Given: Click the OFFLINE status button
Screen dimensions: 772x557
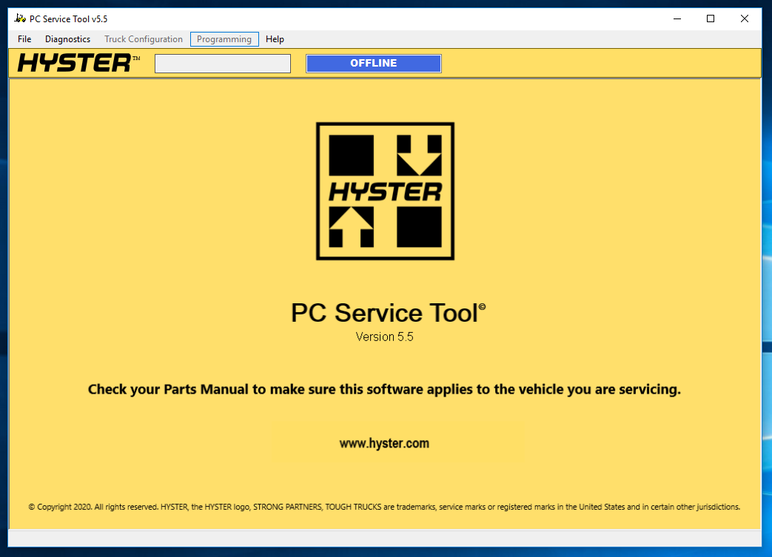Looking at the screenshot, I should (x=373, y=63).
